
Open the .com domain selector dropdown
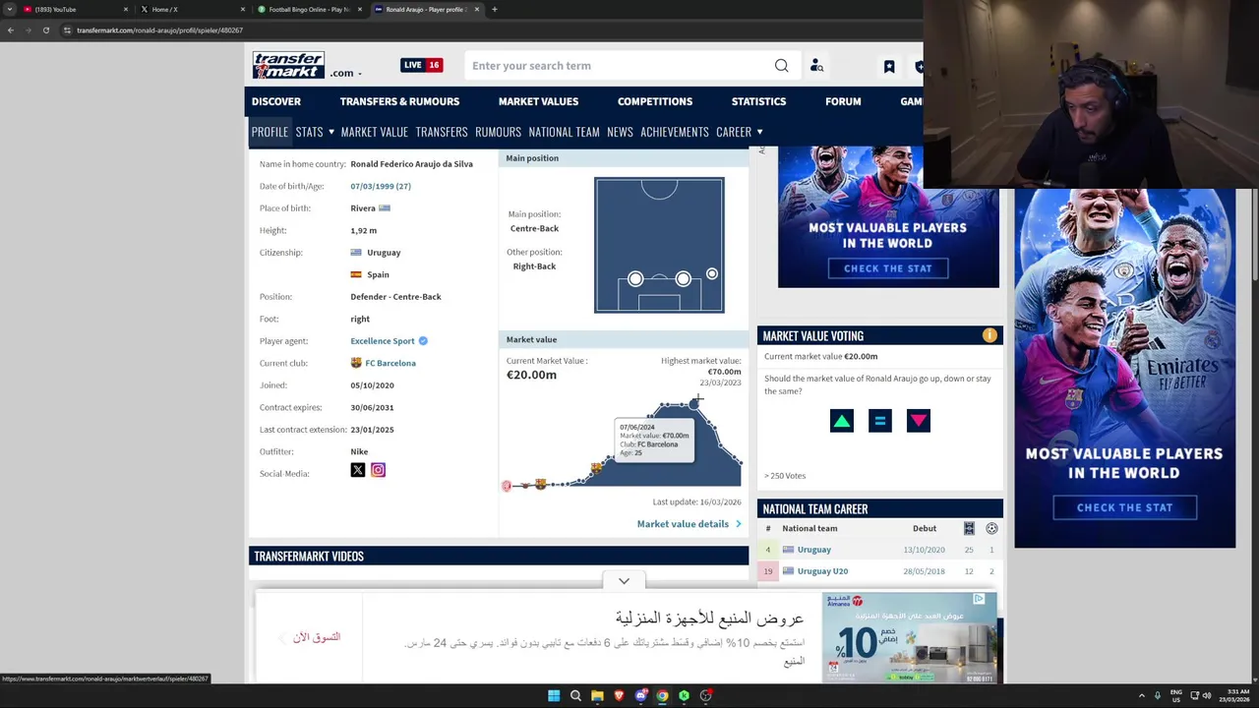345,73
